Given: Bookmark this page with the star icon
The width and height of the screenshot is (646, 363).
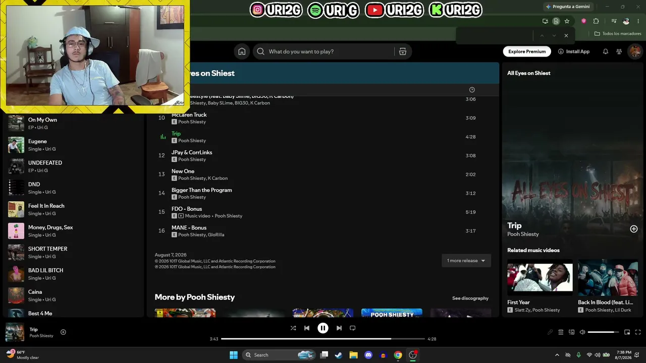Looking at the screenshot, I should (x=567, y=21).
